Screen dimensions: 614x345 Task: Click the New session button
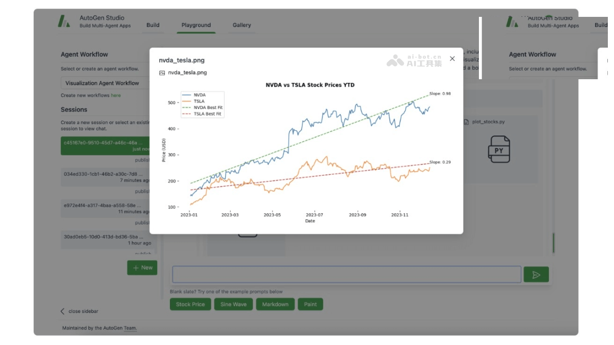pos(142,268)
